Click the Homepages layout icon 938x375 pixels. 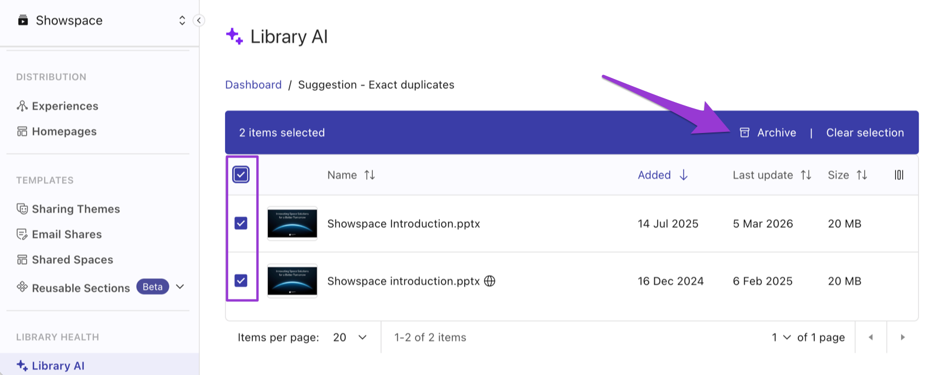point(22,131)
